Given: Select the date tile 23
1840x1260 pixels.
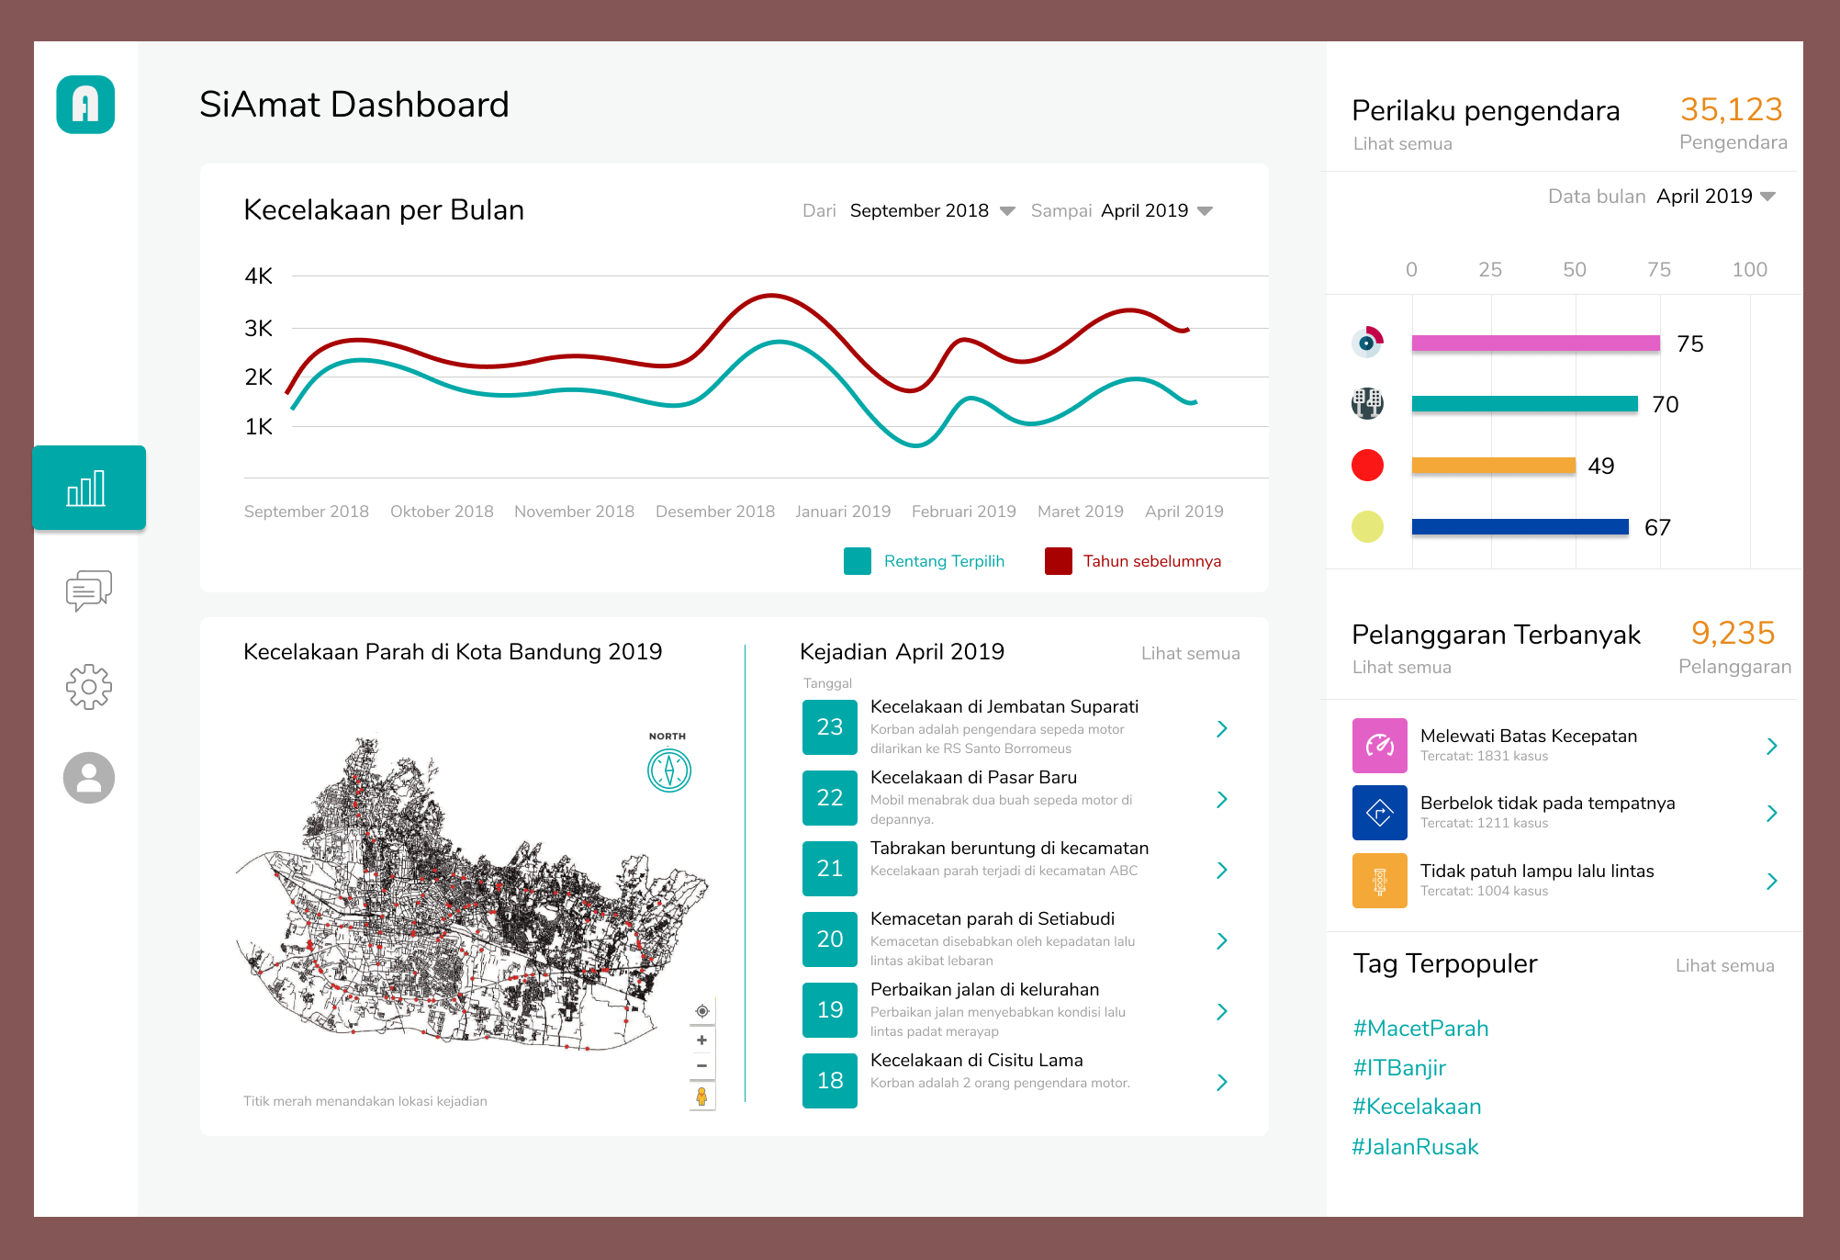Looking at the screenshot, I should pyautogui.click(x=830, y=726).
